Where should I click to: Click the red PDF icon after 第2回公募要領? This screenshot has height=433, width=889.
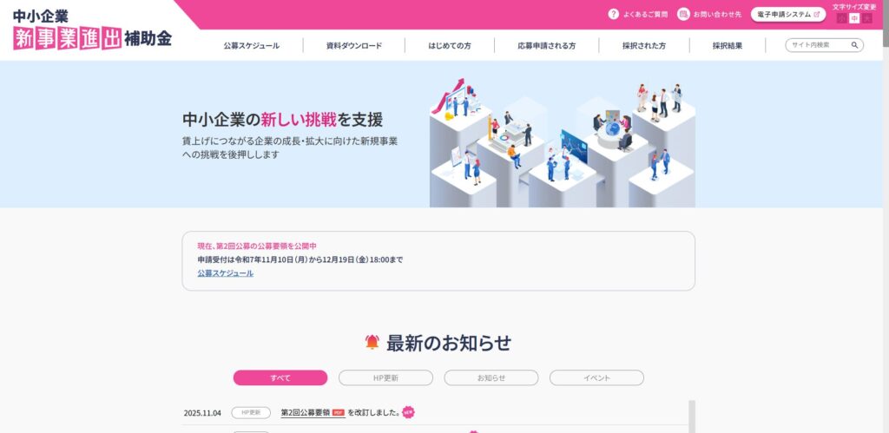339,413
